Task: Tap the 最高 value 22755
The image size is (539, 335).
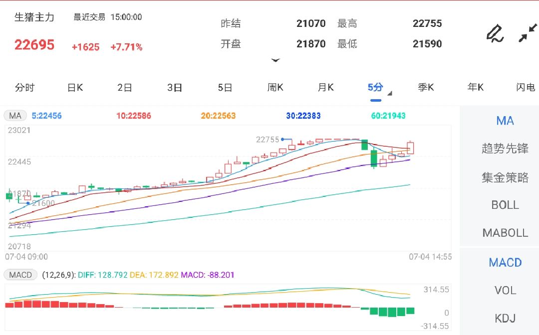Action: (x=427, y=23)
